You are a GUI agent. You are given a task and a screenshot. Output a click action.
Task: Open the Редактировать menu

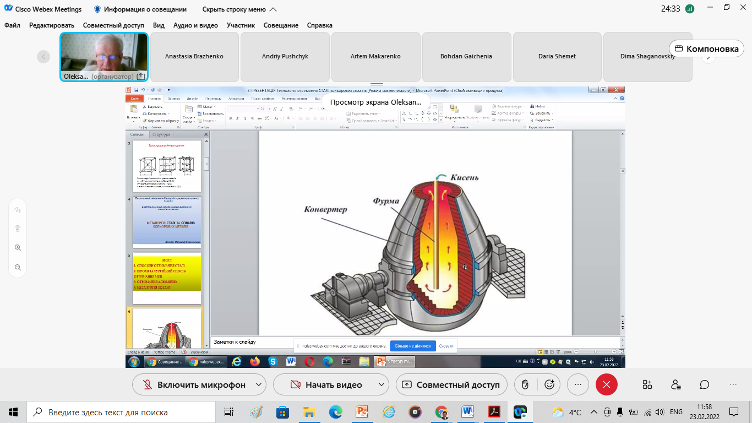point(52,25)
